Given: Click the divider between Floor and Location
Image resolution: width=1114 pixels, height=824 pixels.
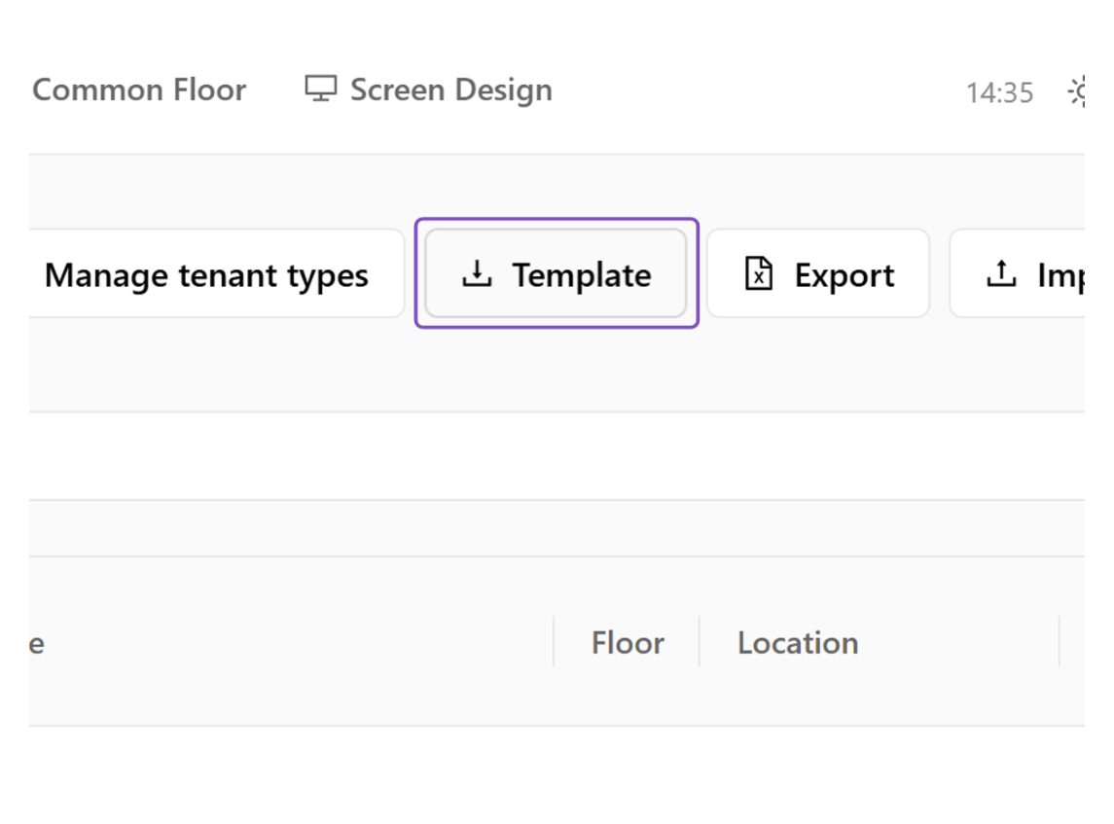Looking at the screenshot, I should (700, 641).
